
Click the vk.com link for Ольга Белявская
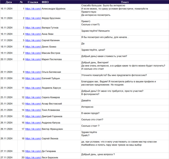pyautogui.click(x=33, y=72)
